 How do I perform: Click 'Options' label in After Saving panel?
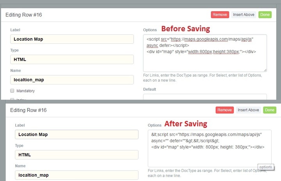point(154,125)
